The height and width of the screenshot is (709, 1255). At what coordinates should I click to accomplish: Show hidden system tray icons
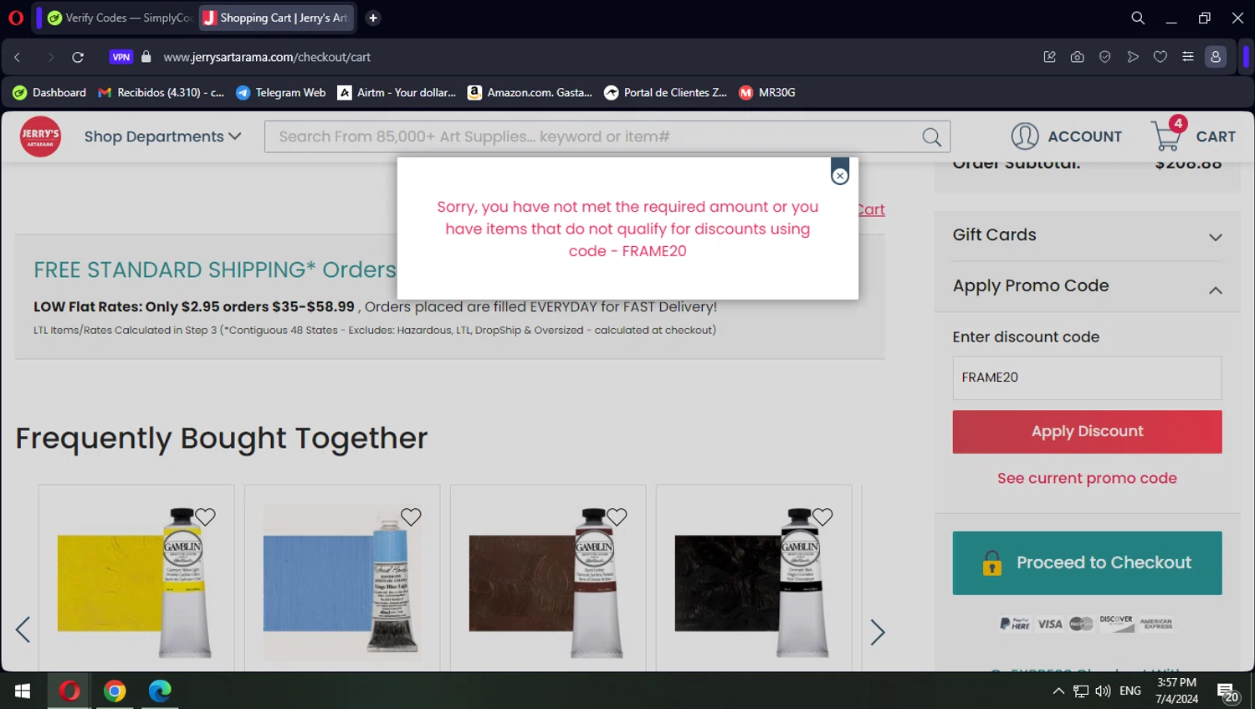pos(1058,691)
